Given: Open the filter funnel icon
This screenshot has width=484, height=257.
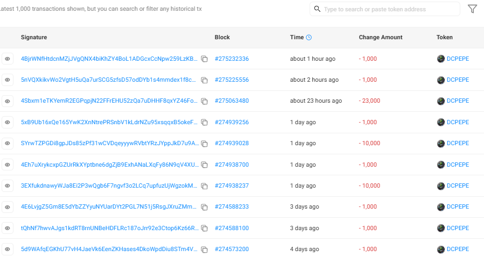Looking at the screenshot, I should (472, 9).
